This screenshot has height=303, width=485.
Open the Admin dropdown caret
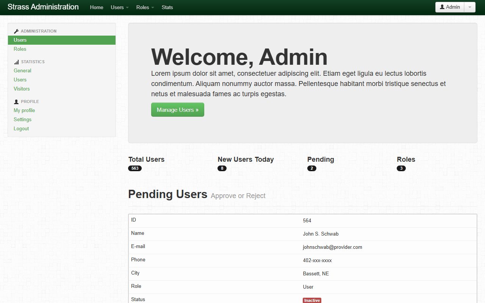(x=470, y=7)
